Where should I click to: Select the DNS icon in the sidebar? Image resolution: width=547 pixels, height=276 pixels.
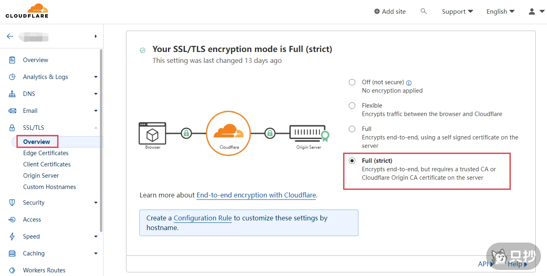12,93
